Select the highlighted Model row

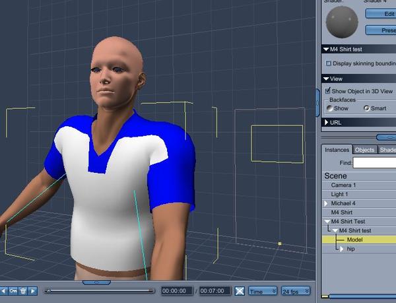tap(359, 240)
